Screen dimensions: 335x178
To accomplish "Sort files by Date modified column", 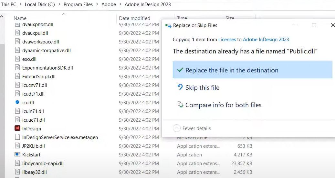I will pos(134,18).
